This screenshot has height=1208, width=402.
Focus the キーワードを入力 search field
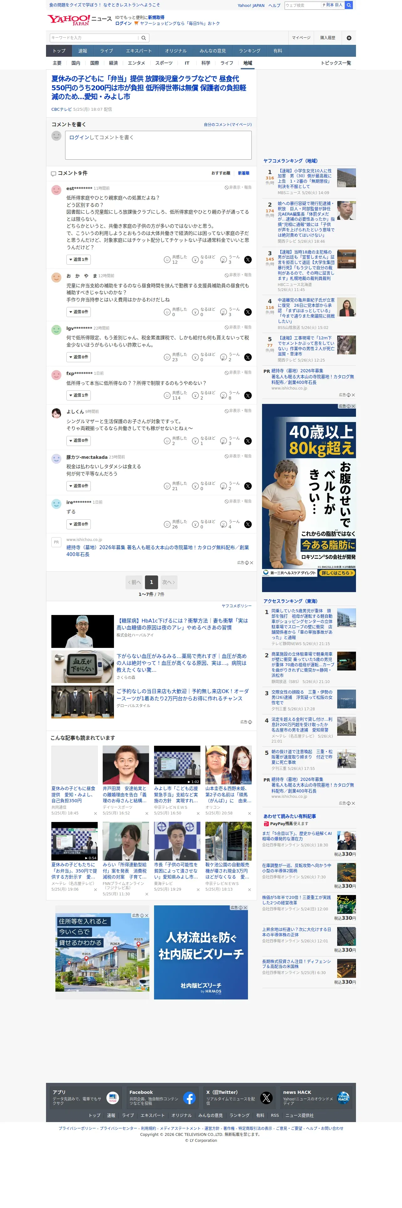point(95,38)
